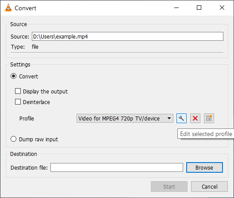Cancel the conversion dialog
Viewport: 234px width, 198px height.
point(209,186)
